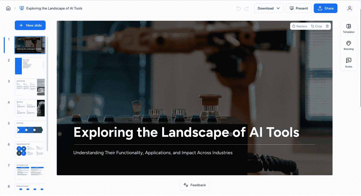The height and width of the screenshot is (196, 361).
Task: Open the Notes panel
Action: click(348, 62)
